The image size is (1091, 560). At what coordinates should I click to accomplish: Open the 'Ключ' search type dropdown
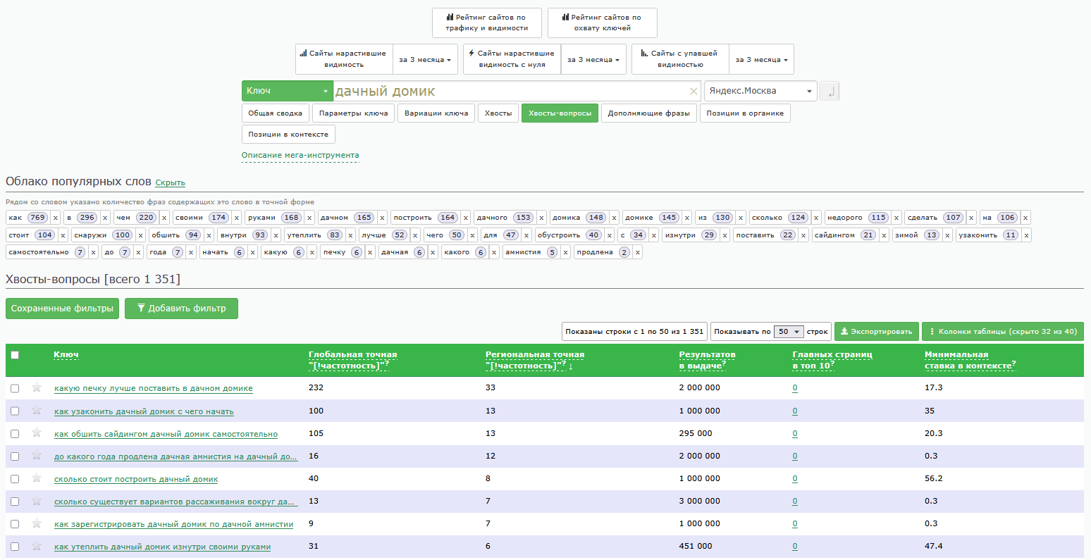(287, 91)
